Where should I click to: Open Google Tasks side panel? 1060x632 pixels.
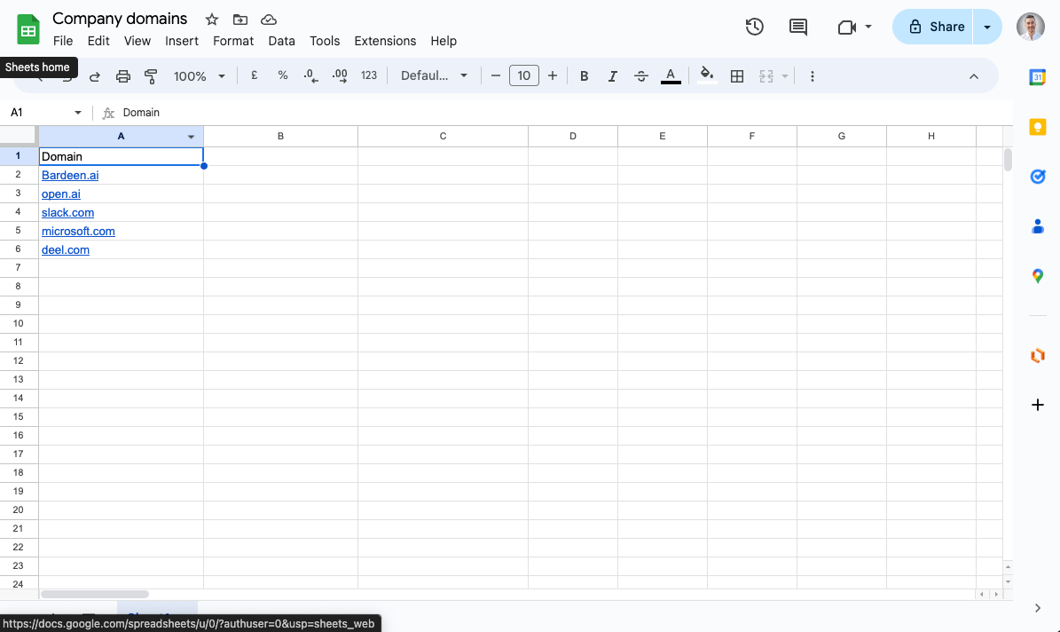(x=1038, y=177)
